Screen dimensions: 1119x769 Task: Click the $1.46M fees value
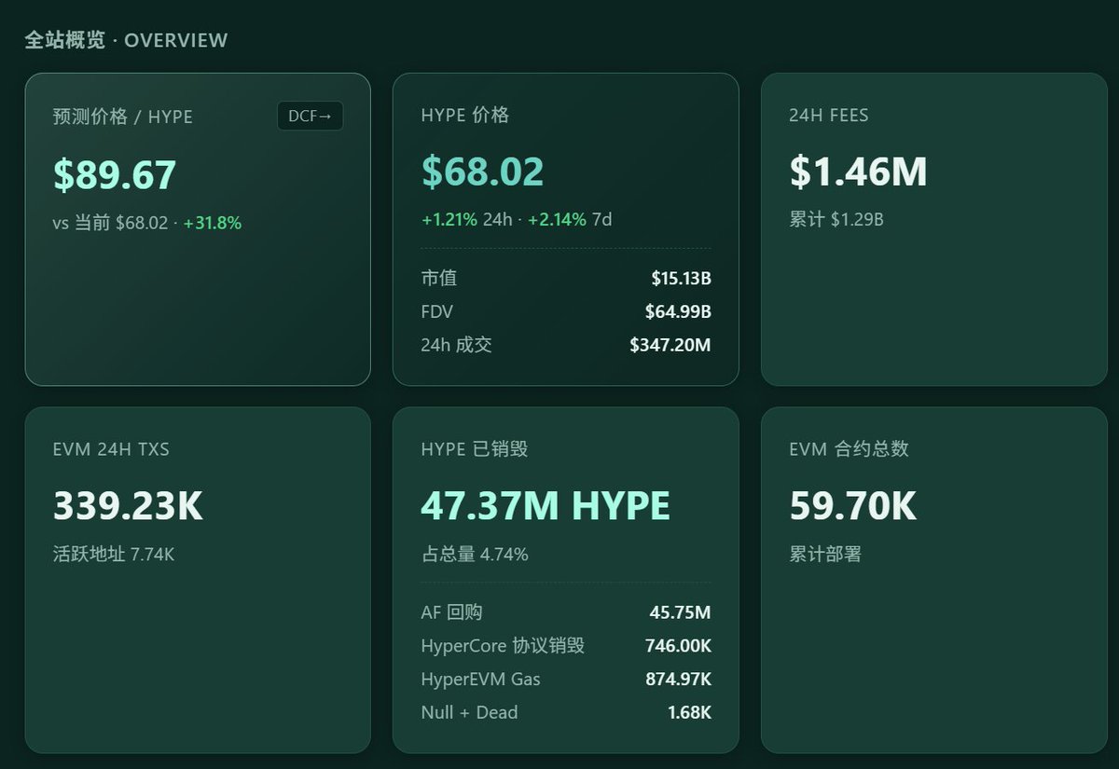tap(858, 172)
